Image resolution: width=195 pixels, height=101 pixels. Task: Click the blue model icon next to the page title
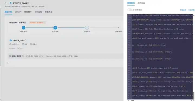(11, 3)
